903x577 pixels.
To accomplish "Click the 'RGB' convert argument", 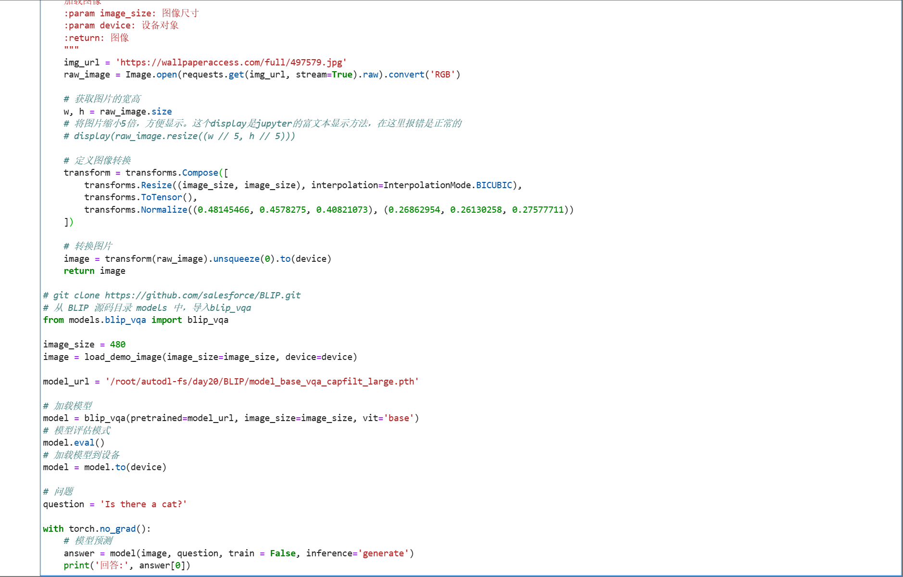I will tap(442, 75).
